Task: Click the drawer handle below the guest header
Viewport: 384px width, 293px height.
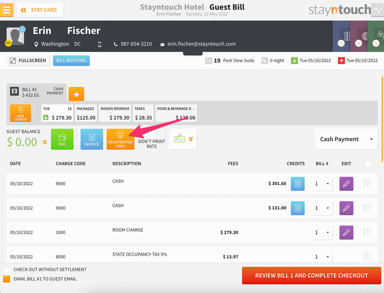Action: 193,53
